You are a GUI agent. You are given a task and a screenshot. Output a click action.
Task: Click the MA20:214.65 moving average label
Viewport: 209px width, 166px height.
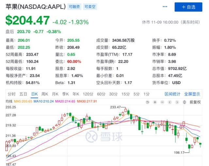[x=65, y=101]
